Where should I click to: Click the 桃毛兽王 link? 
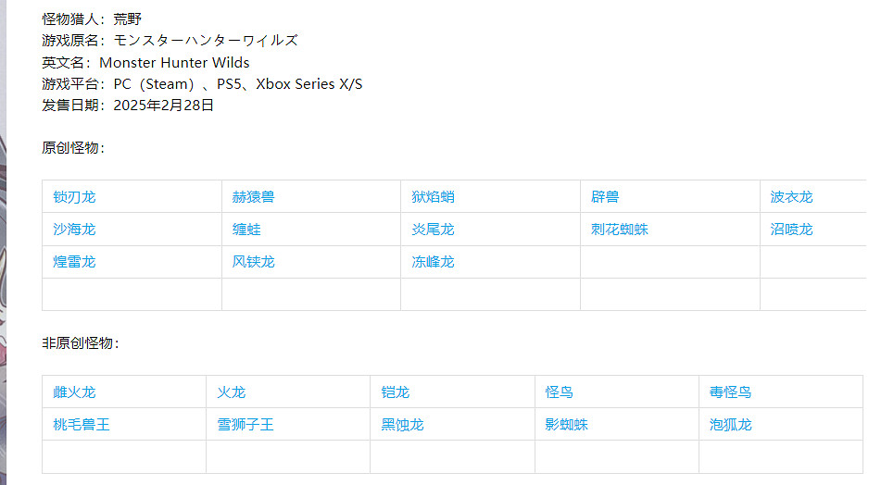click(x=82, y=425)
